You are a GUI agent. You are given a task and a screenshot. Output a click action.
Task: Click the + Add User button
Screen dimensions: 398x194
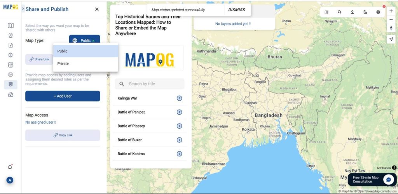point(63,96)
